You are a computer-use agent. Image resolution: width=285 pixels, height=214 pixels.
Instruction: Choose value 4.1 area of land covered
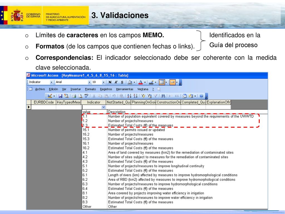click(x=175, y=152)
